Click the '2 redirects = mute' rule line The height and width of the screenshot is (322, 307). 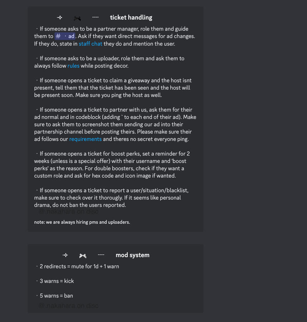click(x=79, y=267)
